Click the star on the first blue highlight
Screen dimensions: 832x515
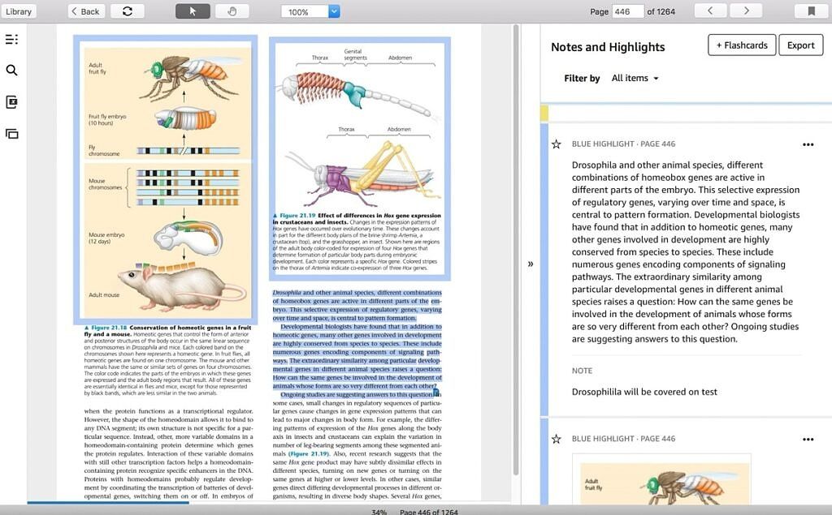[556, 144]
